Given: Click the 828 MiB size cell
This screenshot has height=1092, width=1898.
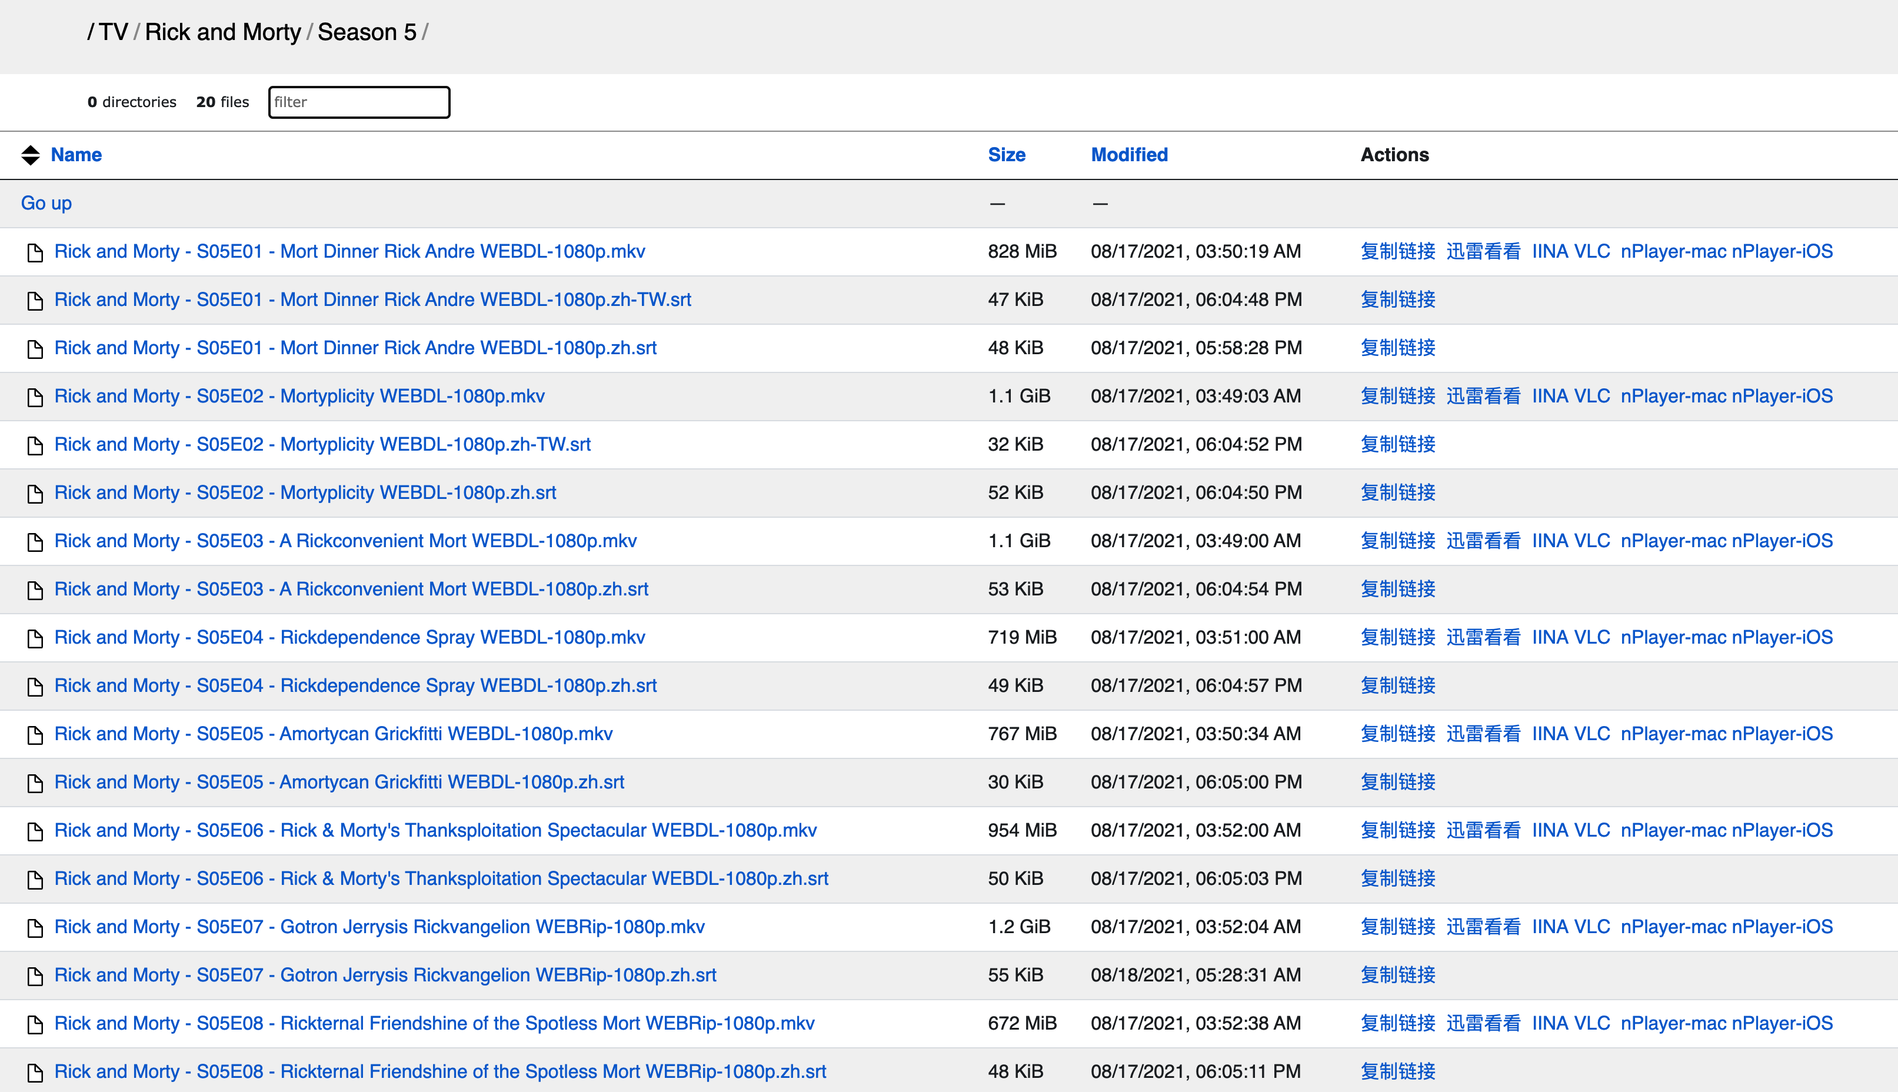Looking at the screenshot, I should pos(1022,251).
